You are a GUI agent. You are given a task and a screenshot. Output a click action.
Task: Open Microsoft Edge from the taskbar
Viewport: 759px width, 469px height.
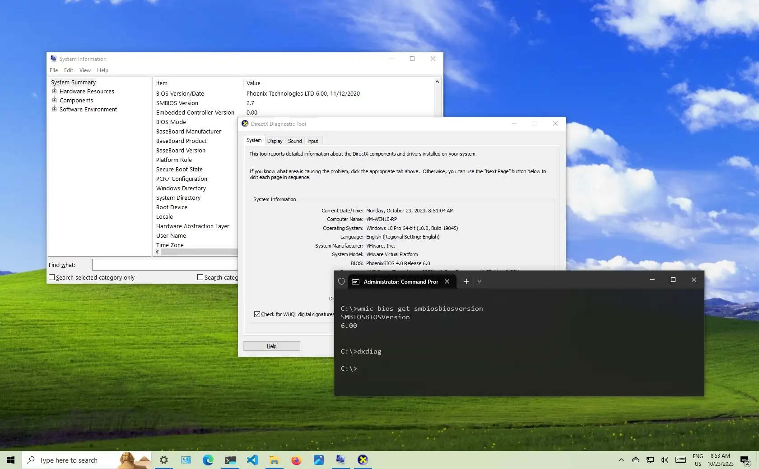click(208, 460)
